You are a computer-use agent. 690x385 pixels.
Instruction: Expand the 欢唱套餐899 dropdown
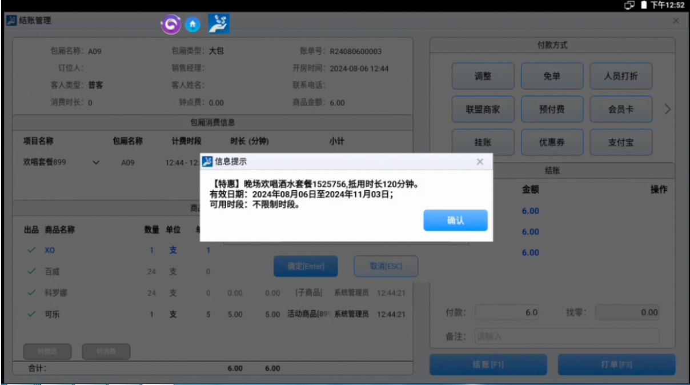coord(95,162)
